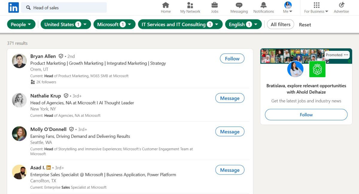Screen dimensions: 359x194
Task: Open the Jobs briefcase icon
Action: pyautogui.click(x=215, y=5)
